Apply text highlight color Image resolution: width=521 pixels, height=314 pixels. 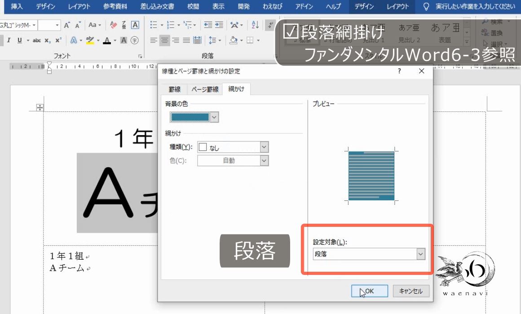pos(90,40)
